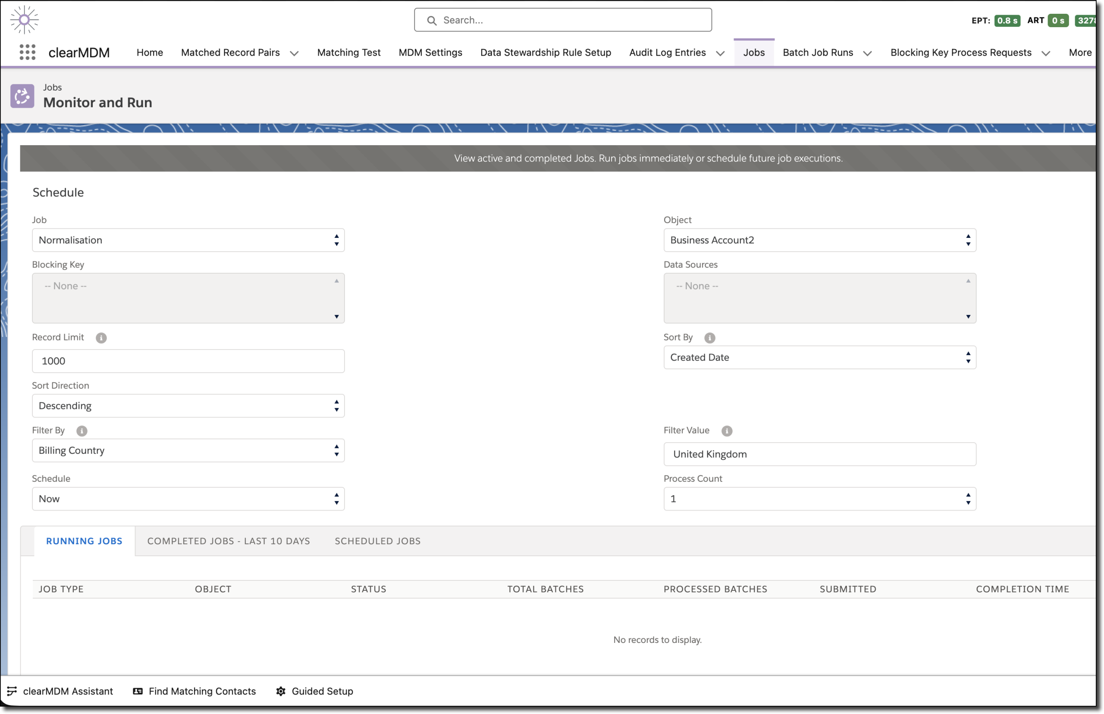Click the Sort By info icon
Screen dimensions: 1104x714
pyautogui.click(x=710, y=337)
